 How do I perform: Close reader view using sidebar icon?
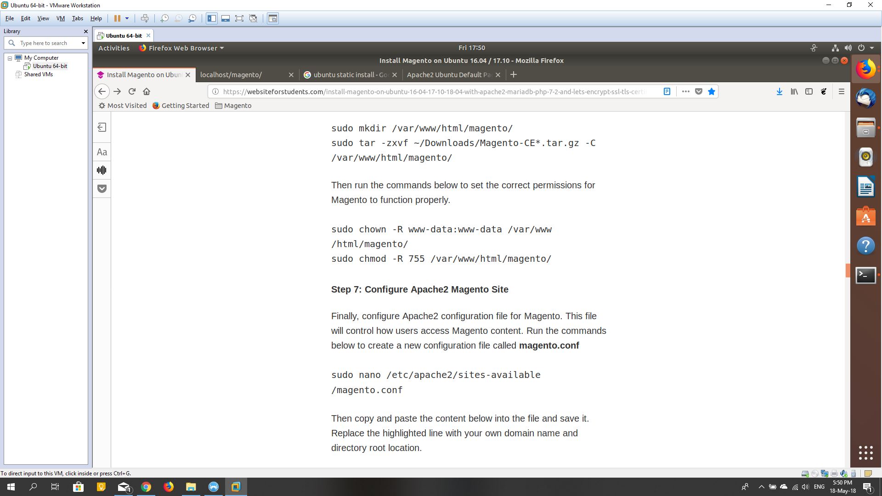(102, 127)
